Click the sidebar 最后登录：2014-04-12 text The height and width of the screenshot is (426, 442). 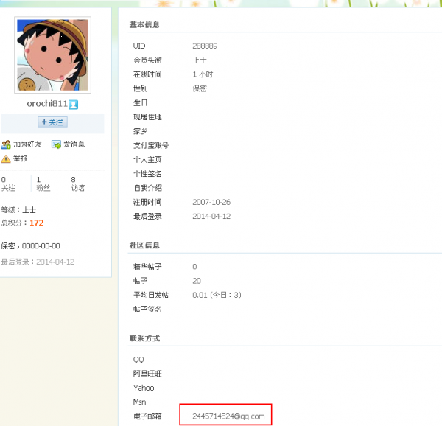pyautogui.click(x=38, y=262)
